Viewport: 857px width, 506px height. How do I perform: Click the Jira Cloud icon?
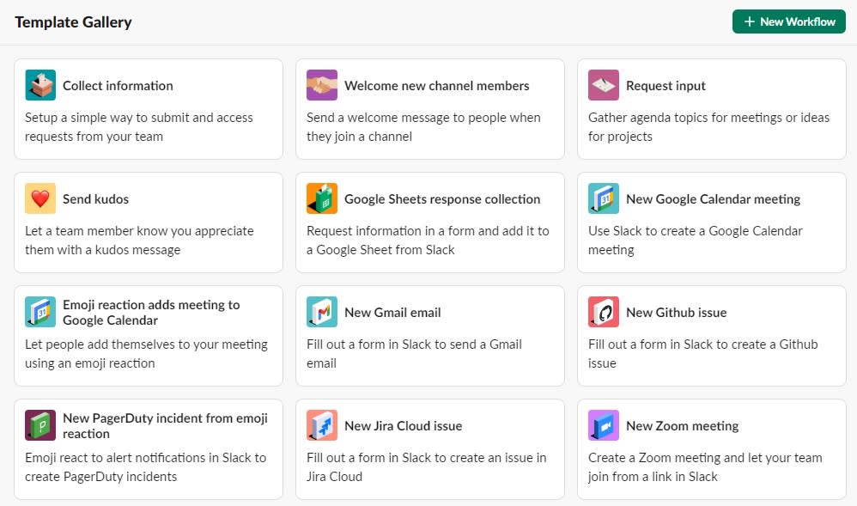point(322,425)
